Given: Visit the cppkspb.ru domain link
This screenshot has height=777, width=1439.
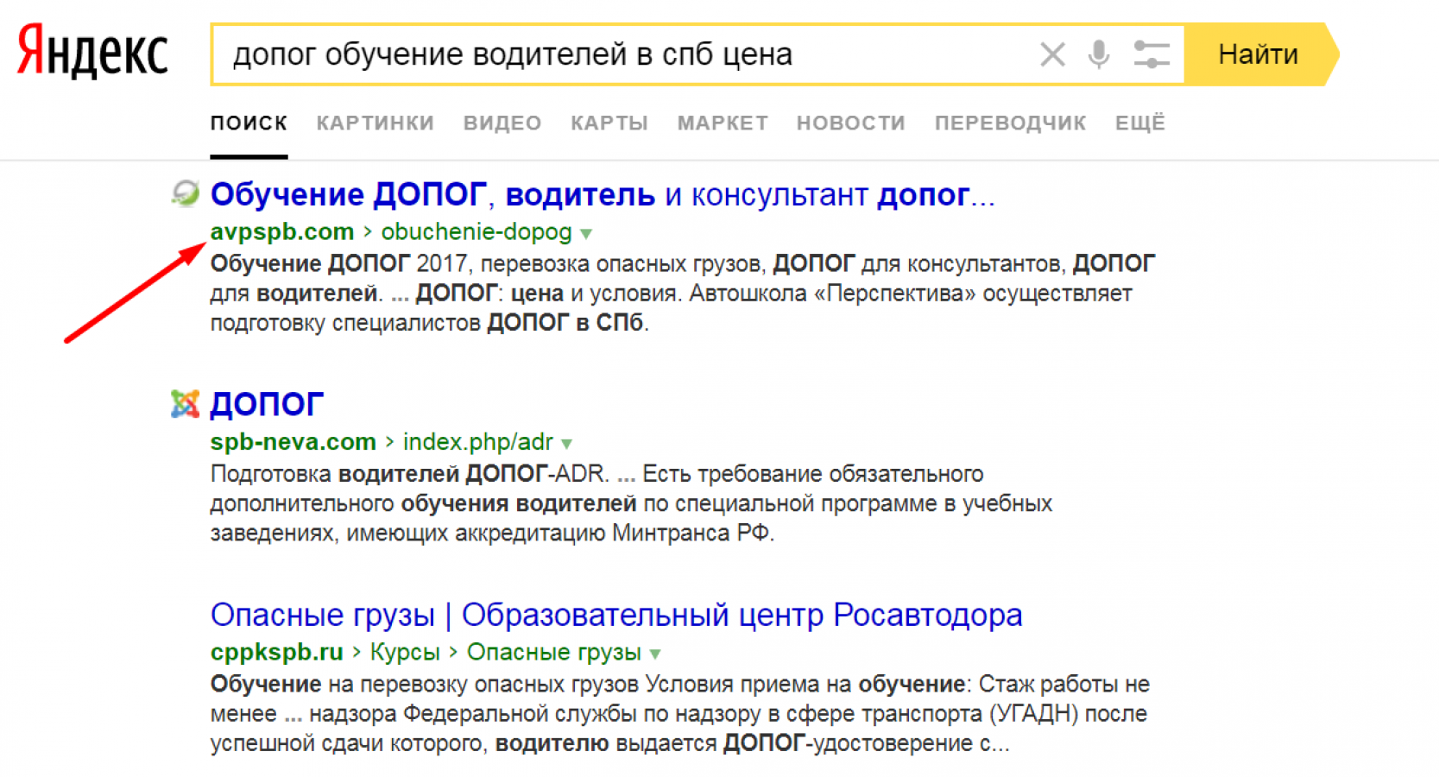Looking at the screenshot, I should [277, 652].
